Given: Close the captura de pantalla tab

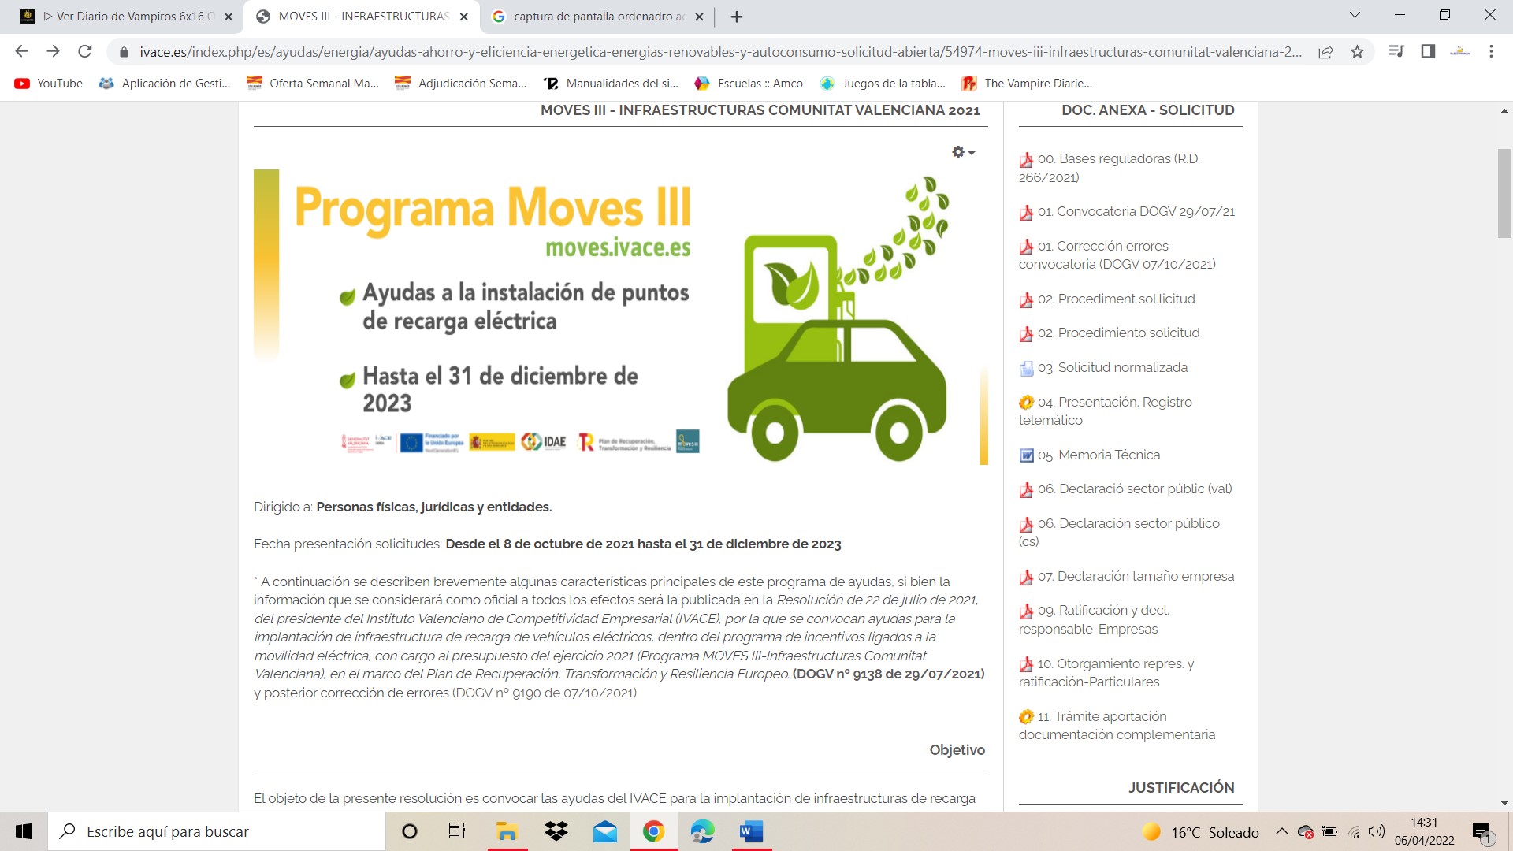Looking at the screenshot, I should [699, 17].
